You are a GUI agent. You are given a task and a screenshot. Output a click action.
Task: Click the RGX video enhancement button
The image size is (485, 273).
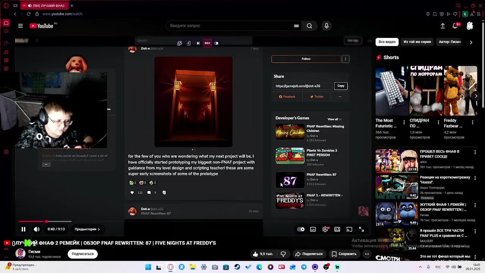pyautogui.click(x=207, y=43)
